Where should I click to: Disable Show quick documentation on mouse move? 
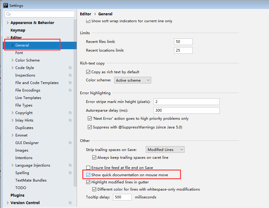(88, 175)
